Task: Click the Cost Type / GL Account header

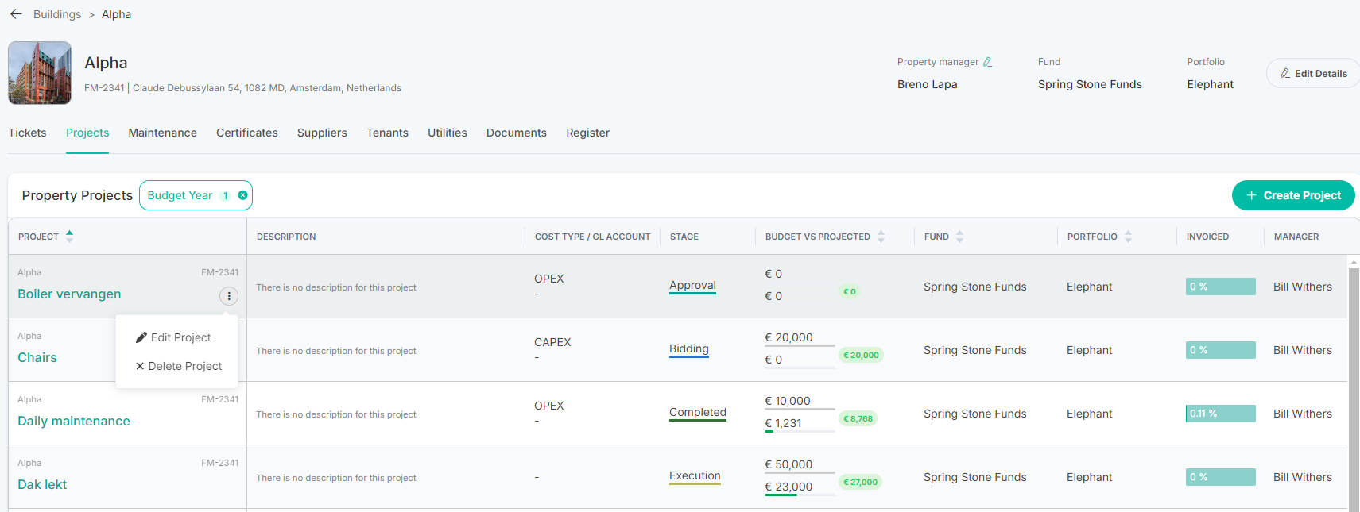Action: 593,237
